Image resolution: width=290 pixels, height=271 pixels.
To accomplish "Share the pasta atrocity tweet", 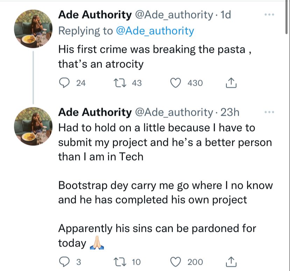I will pyautogui.click(x=230, y=83).
